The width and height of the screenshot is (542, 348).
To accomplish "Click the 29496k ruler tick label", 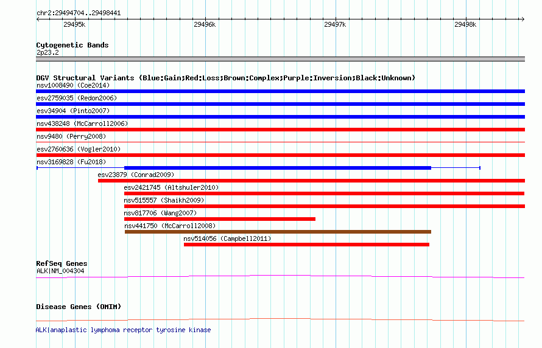I will coord(205,24).
